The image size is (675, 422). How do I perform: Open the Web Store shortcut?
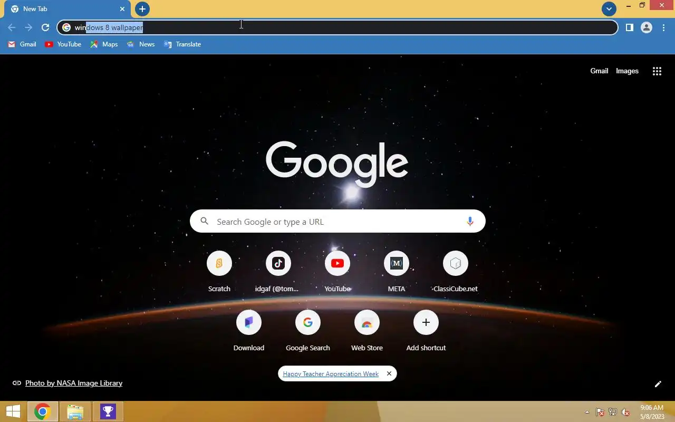(x=367, y=331)
